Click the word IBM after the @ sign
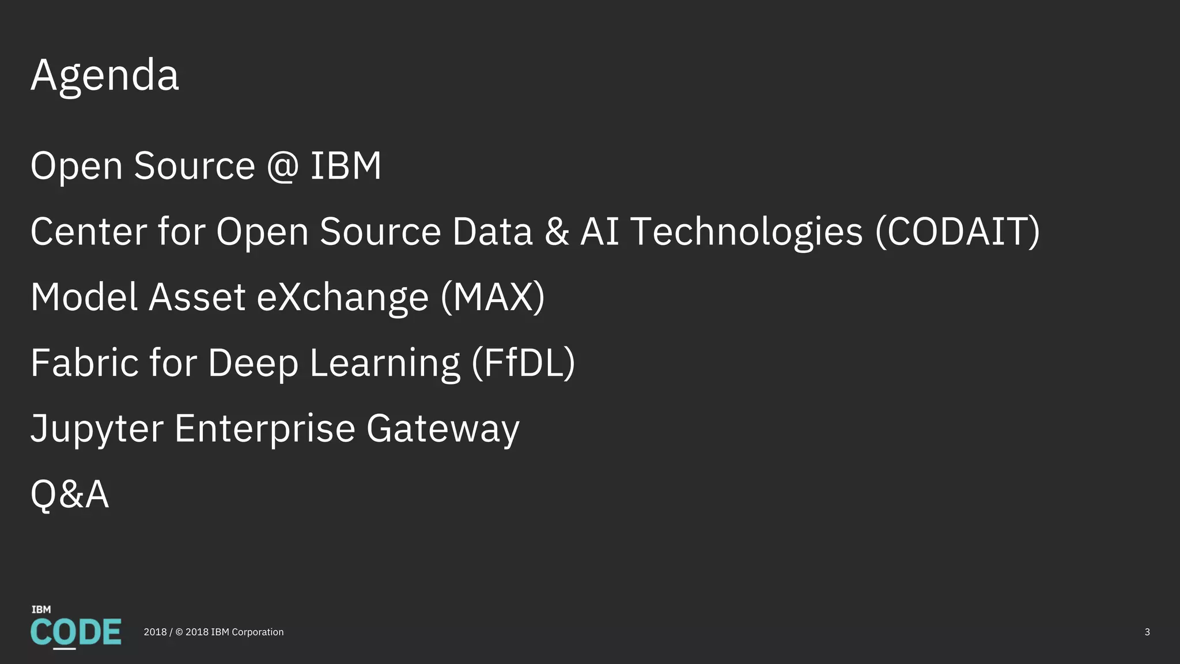 (x=346, y=166)
